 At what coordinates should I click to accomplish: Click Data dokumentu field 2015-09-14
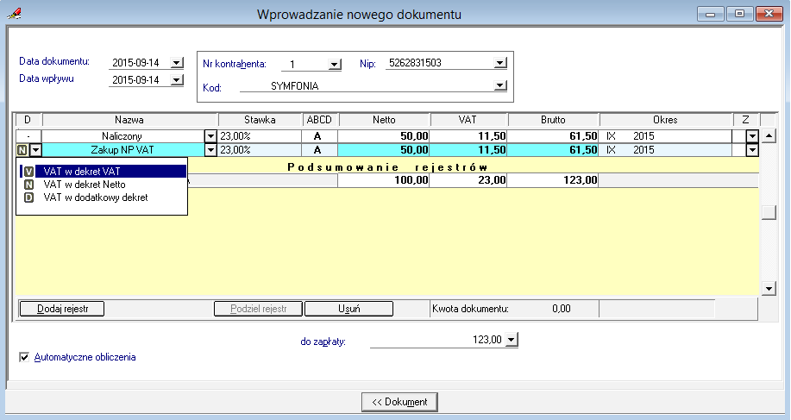(x=139, y=63)
